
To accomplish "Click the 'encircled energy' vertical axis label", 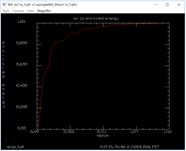I will click(3, 75).
